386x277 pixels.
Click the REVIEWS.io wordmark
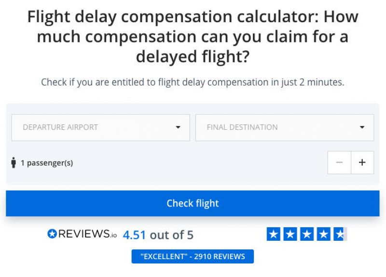click(x=87, y=234)
